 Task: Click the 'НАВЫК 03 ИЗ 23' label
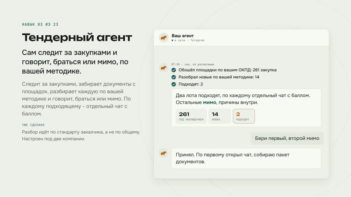click(x=40, y=24)
